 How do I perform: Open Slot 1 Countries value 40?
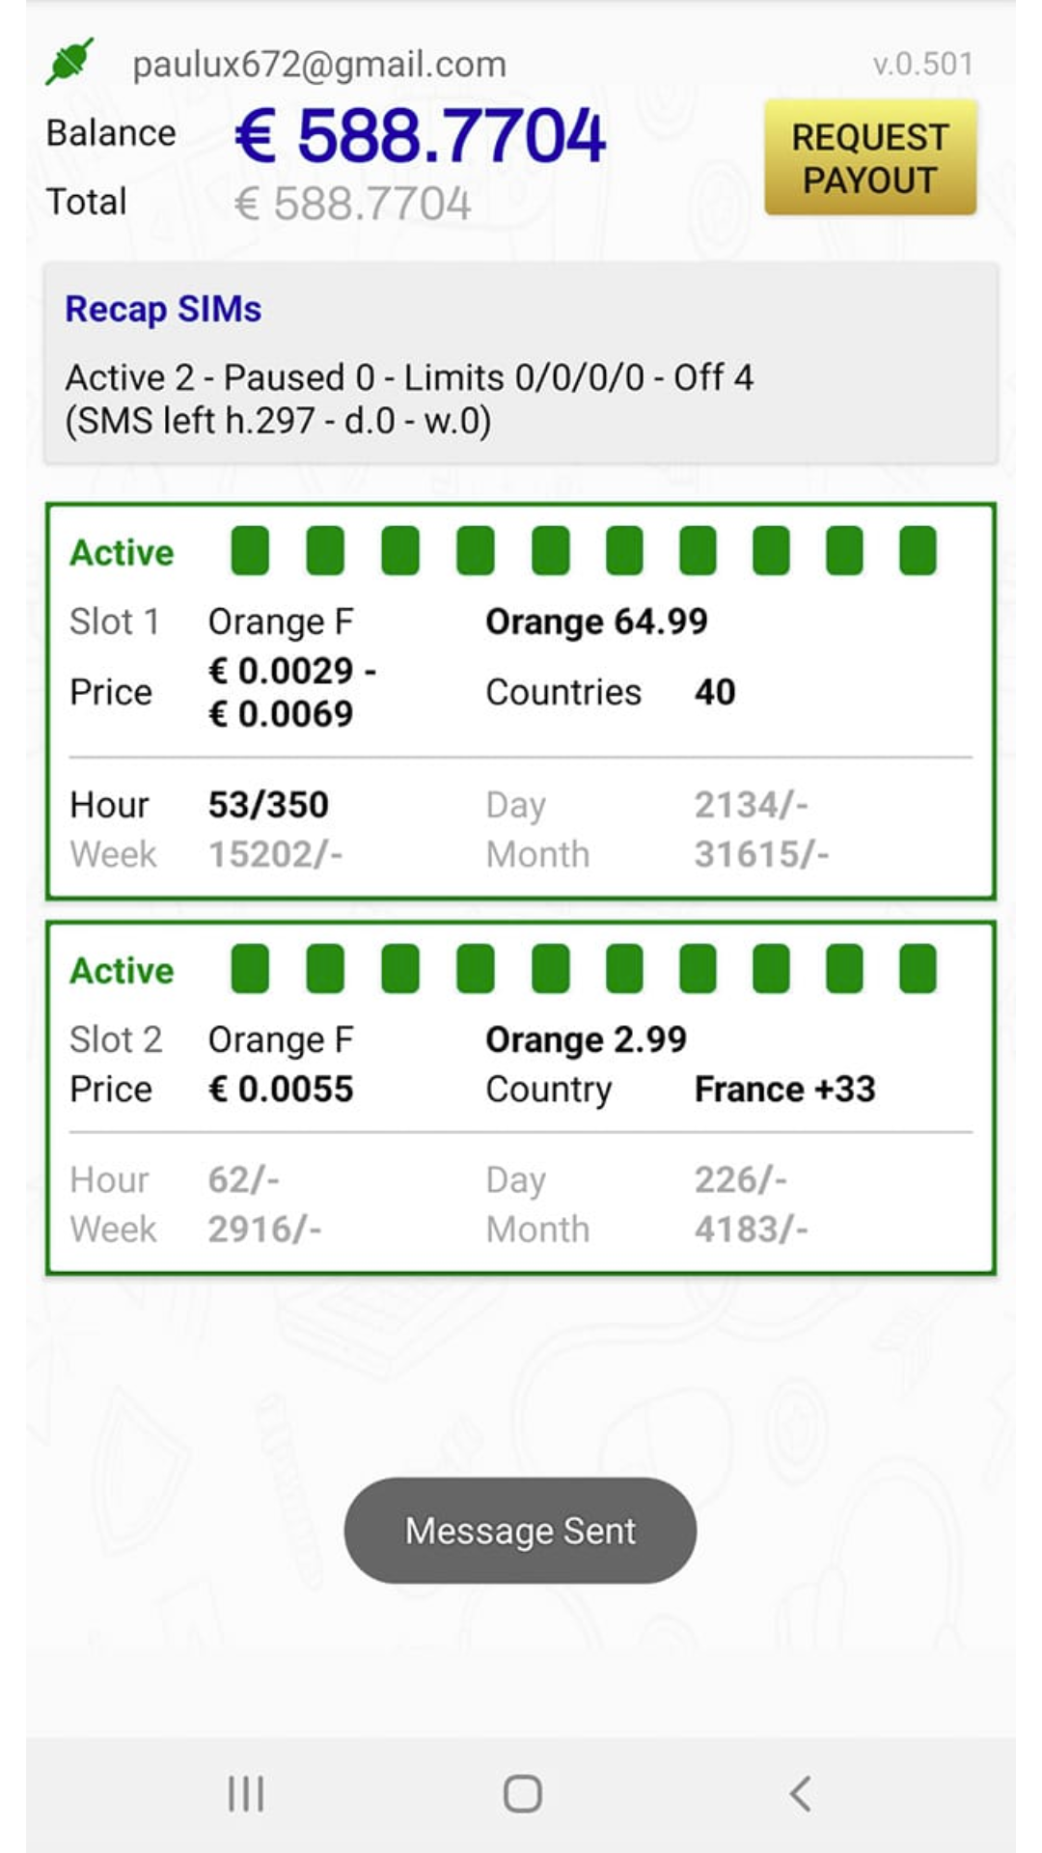point(715,692)
